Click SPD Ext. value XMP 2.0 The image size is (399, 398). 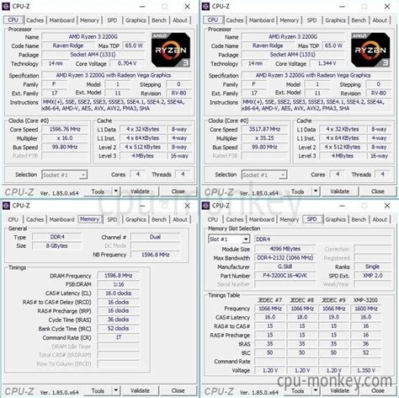pos(373,276)
